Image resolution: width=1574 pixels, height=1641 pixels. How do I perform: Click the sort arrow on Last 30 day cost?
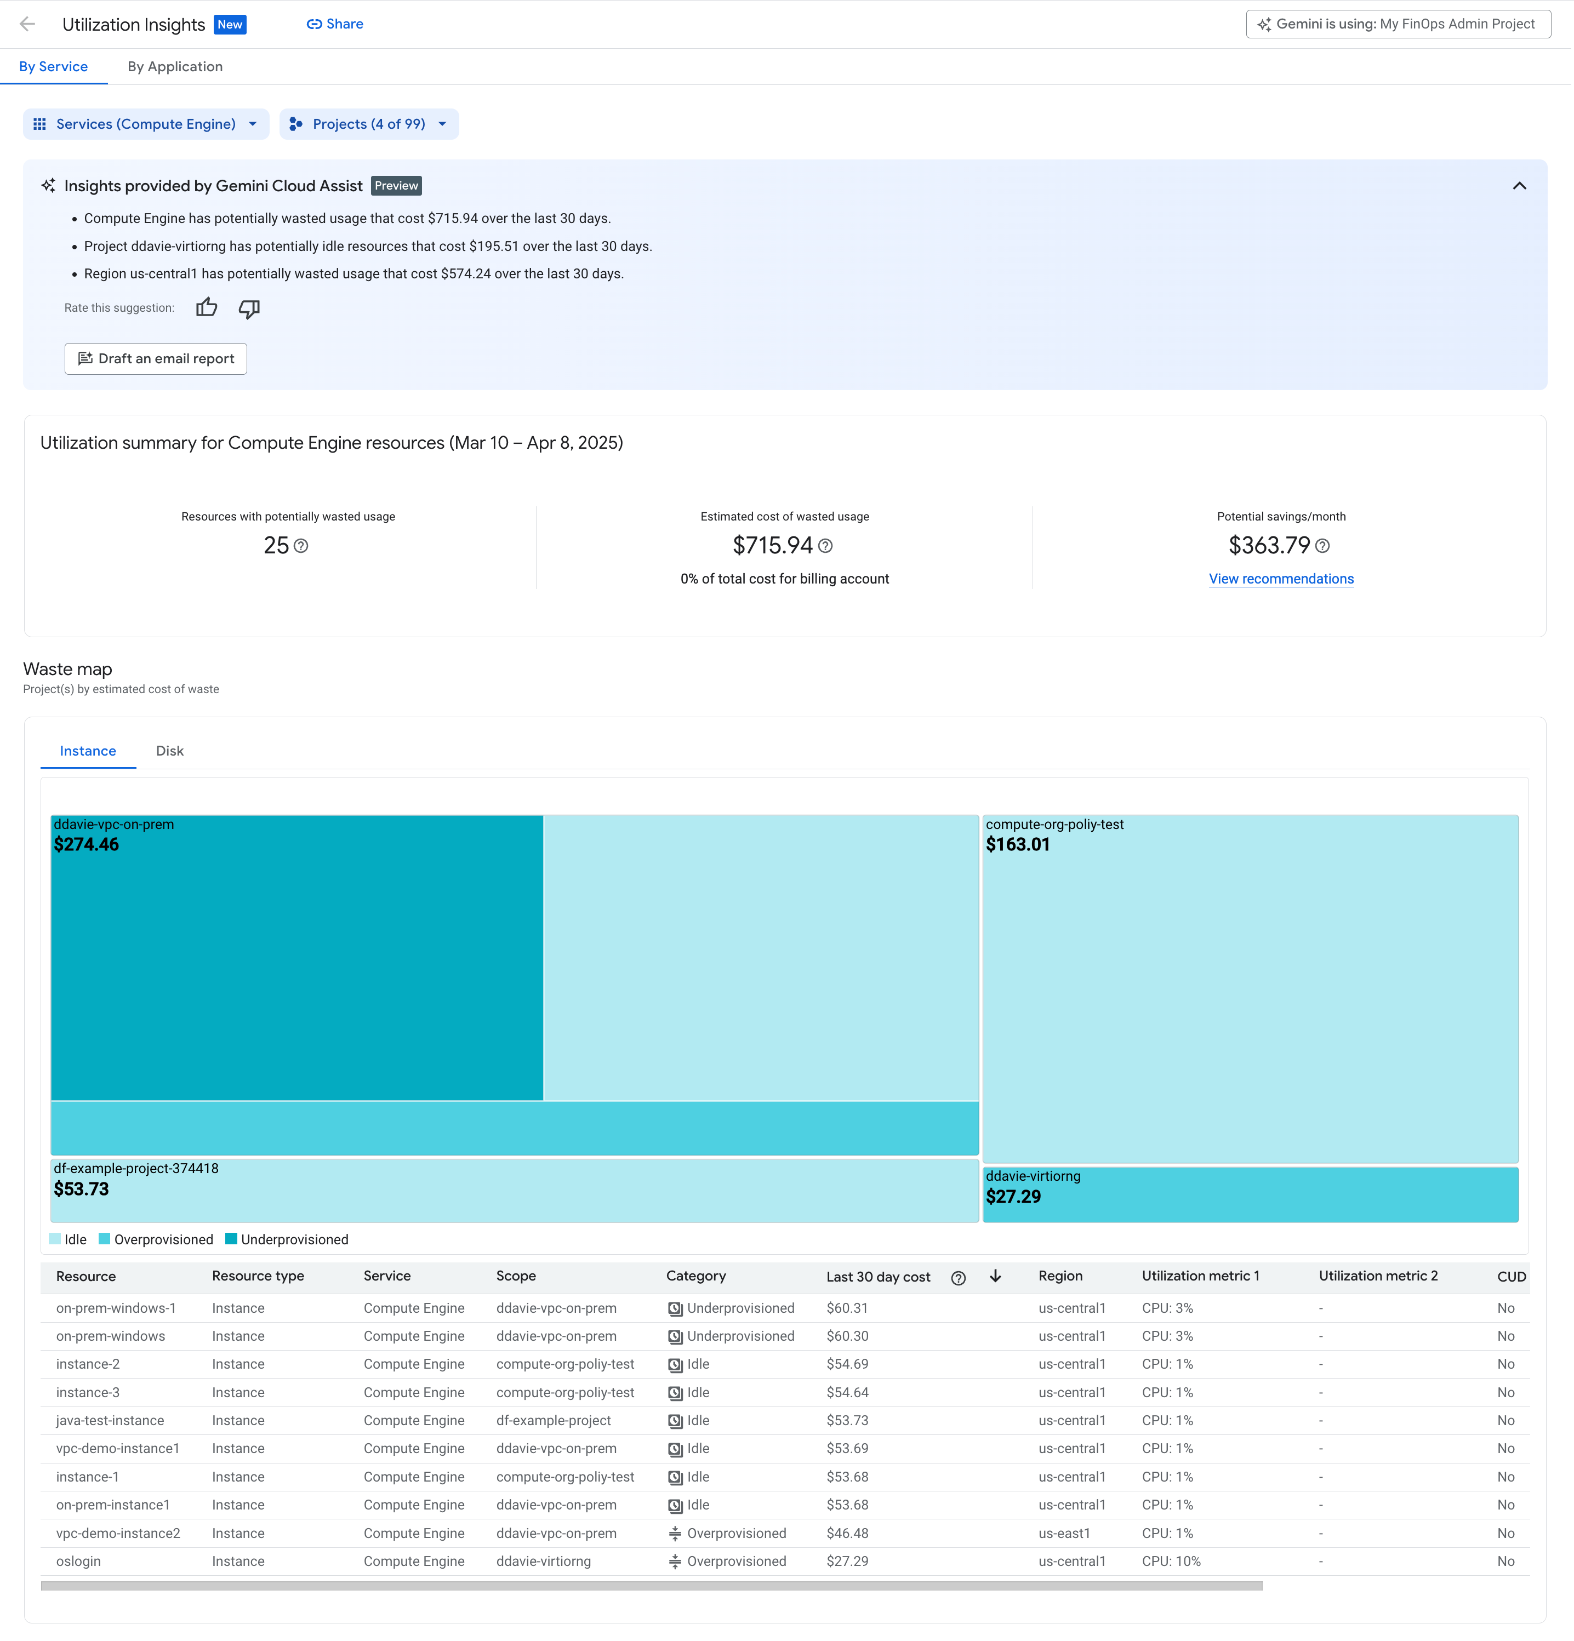tap(995, 1277)
